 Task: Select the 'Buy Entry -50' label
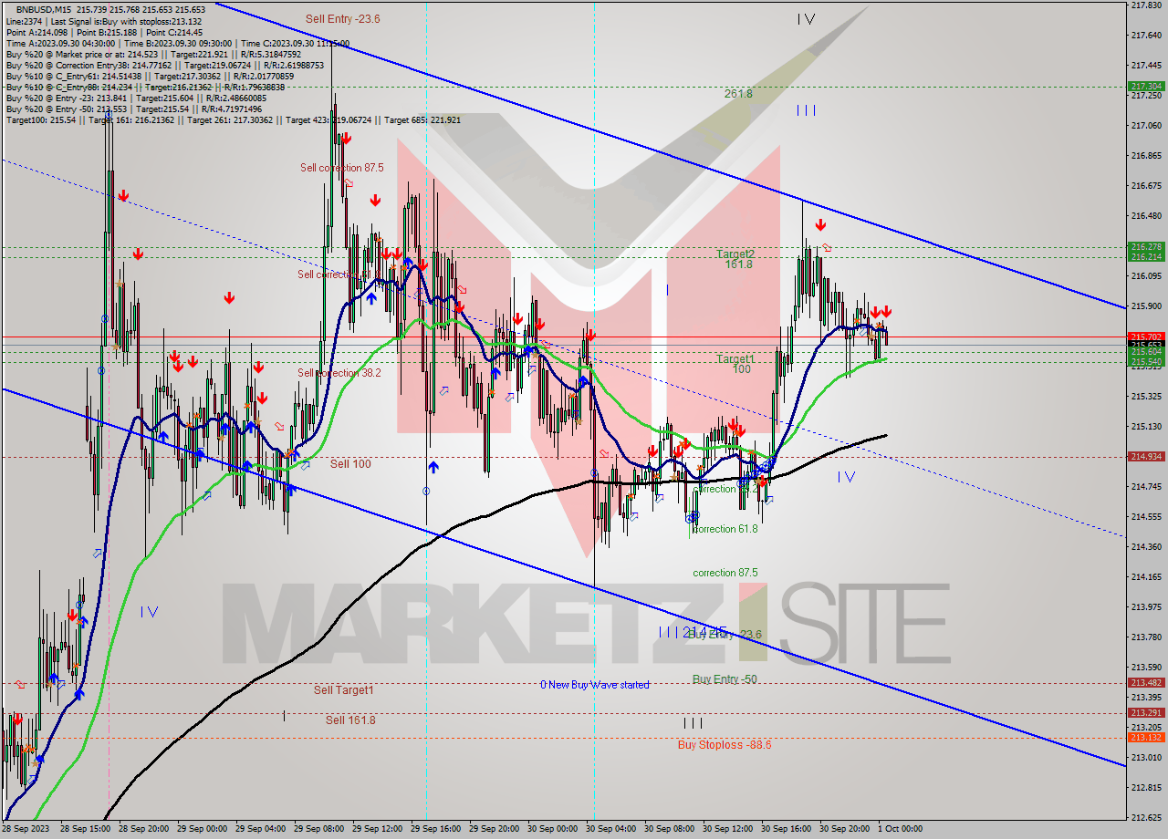[x=725, y=679]
